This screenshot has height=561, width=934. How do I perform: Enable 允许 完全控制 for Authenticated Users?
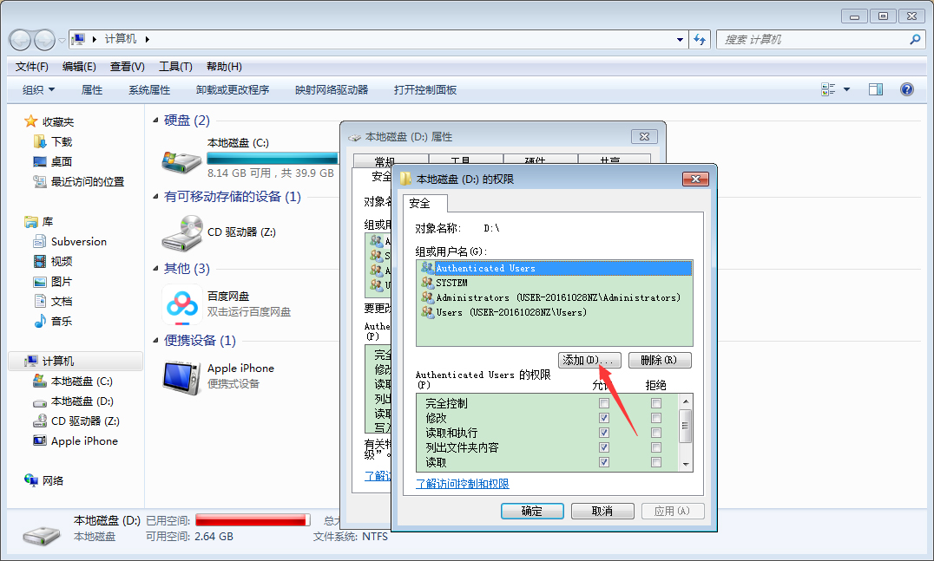tap(603, 402)
